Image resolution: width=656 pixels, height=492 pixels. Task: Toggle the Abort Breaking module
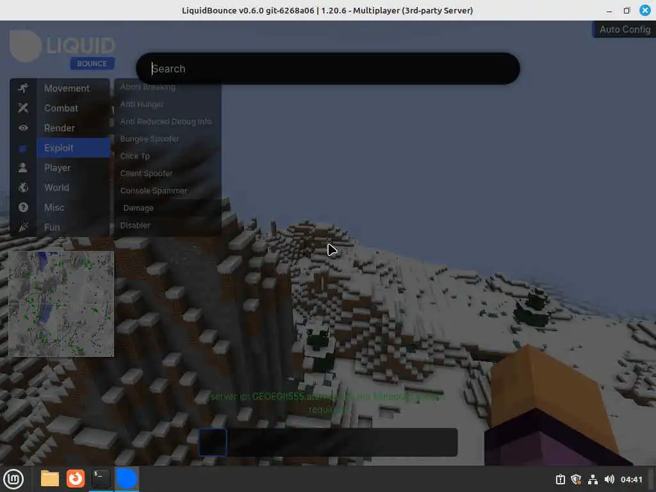(168, 87)
